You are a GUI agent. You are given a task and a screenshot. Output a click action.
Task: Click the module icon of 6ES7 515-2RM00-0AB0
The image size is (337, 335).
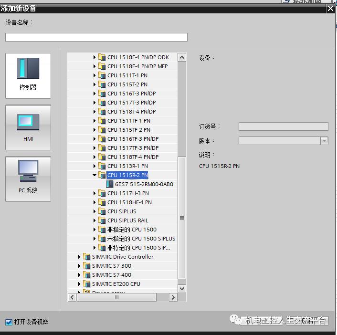coord(110,184)
